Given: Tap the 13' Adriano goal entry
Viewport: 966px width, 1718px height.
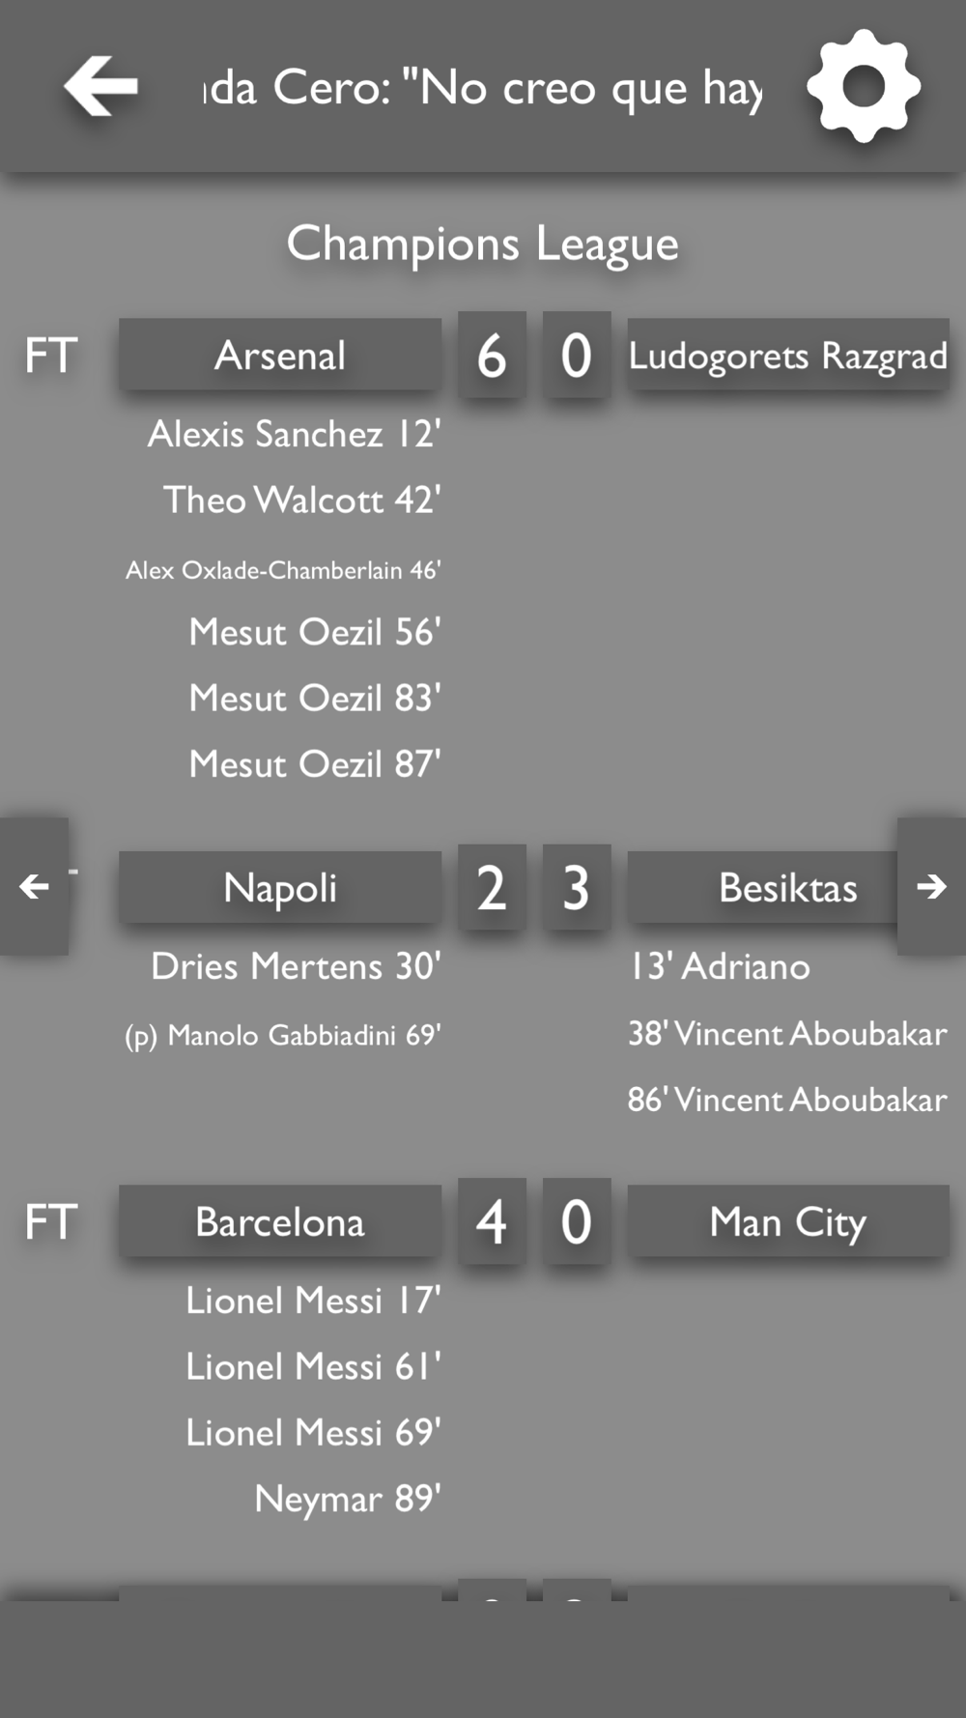Looking at the screenshot, I should (720, 966).
